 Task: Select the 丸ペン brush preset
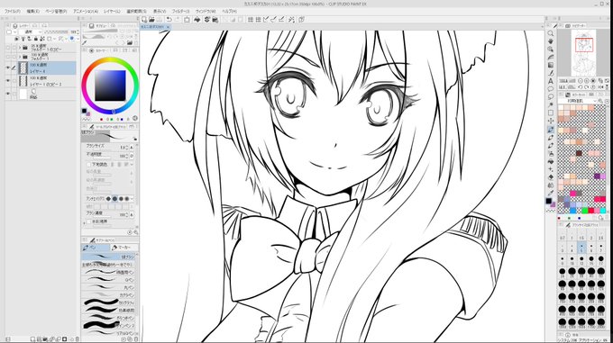click(109, 287)
